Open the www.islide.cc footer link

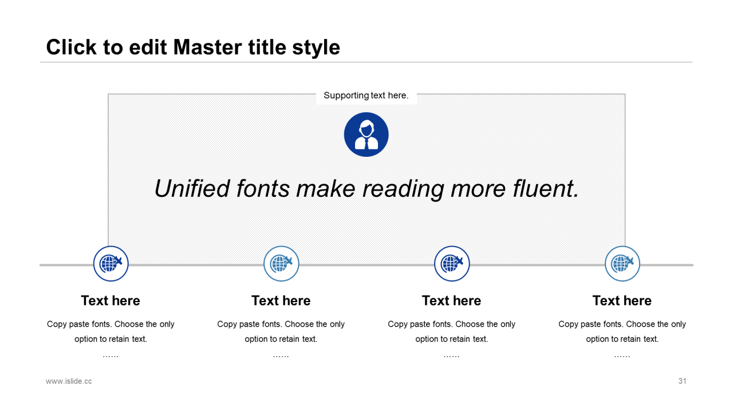[69, 381]
